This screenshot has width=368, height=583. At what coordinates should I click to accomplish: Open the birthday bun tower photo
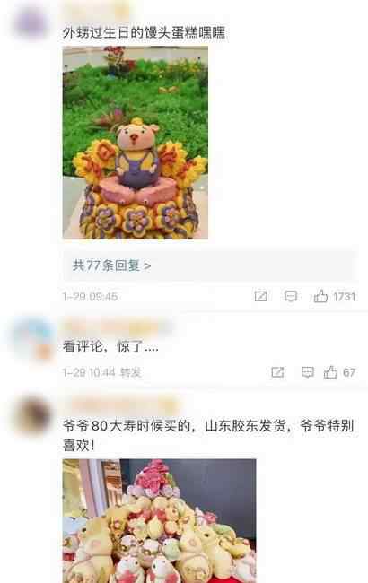click(159, 521)
